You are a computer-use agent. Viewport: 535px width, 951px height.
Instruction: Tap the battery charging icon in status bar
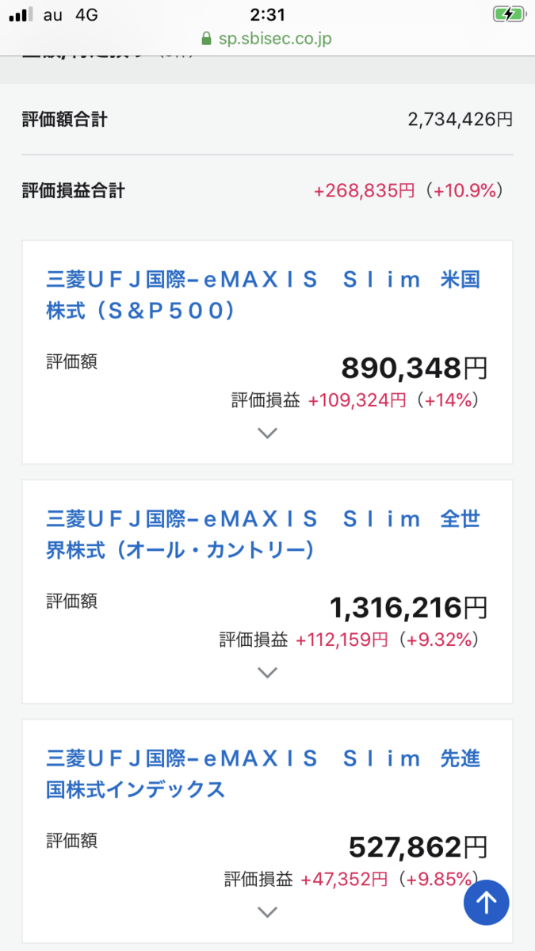point(508,14)
